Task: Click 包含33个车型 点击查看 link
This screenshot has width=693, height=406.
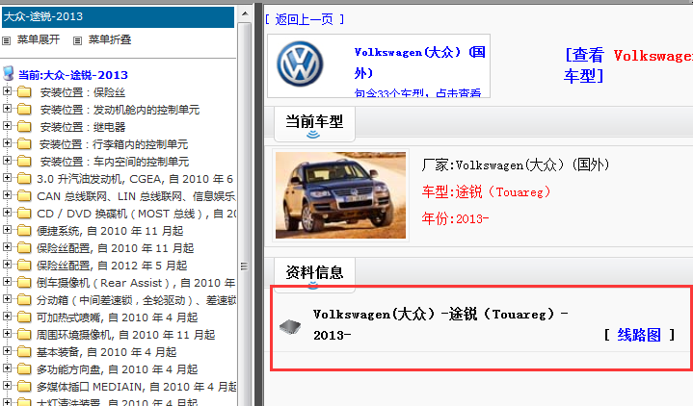Action: click(417, 92)
